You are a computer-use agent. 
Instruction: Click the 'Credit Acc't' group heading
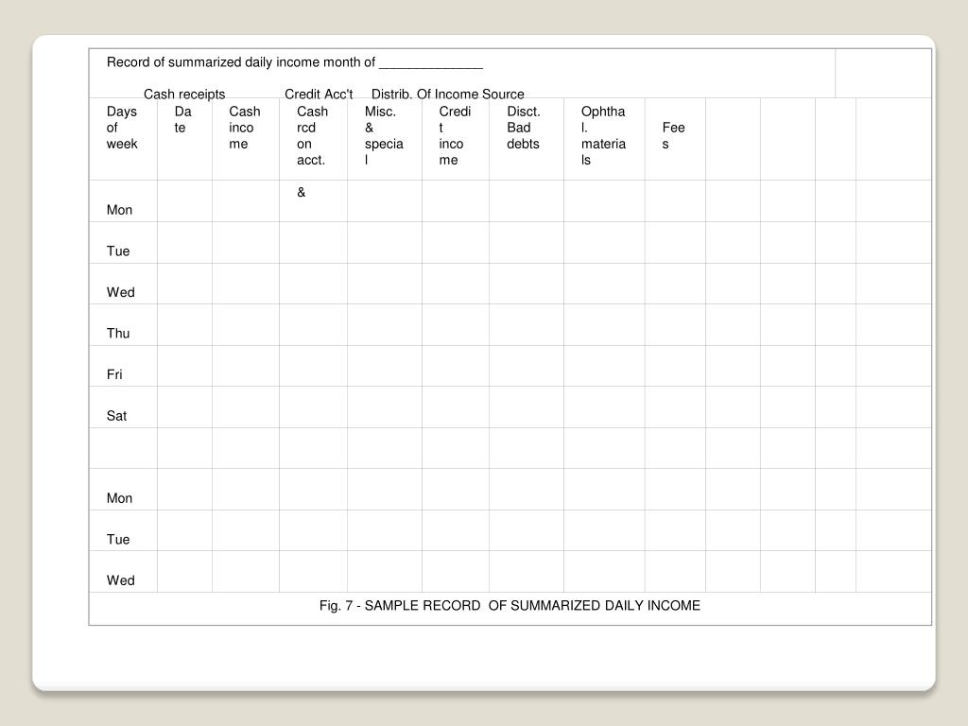pos(319,94)
